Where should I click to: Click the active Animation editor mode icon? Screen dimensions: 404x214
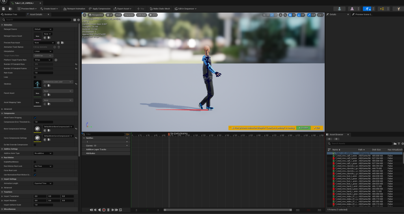(367, 9)
